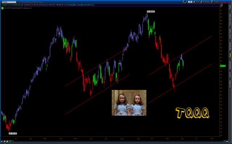Click the ProShares UltraPro QQQ title
Image resolution: width=232 pixels, height=144 pixels.
32,2
